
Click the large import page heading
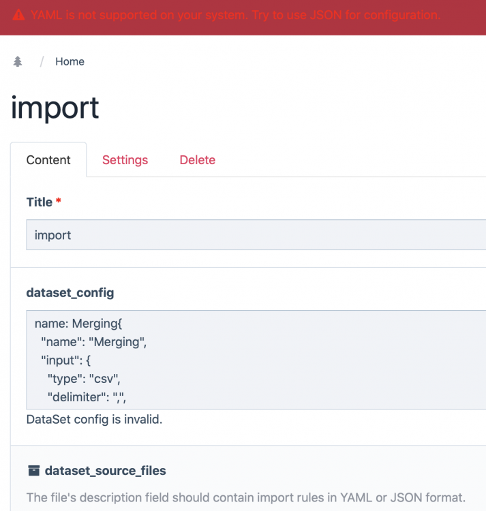[55, 108]
